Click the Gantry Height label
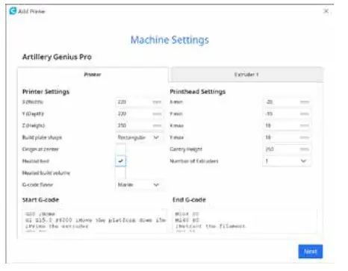This screenshot has width=348, height=271. [186, 149]
